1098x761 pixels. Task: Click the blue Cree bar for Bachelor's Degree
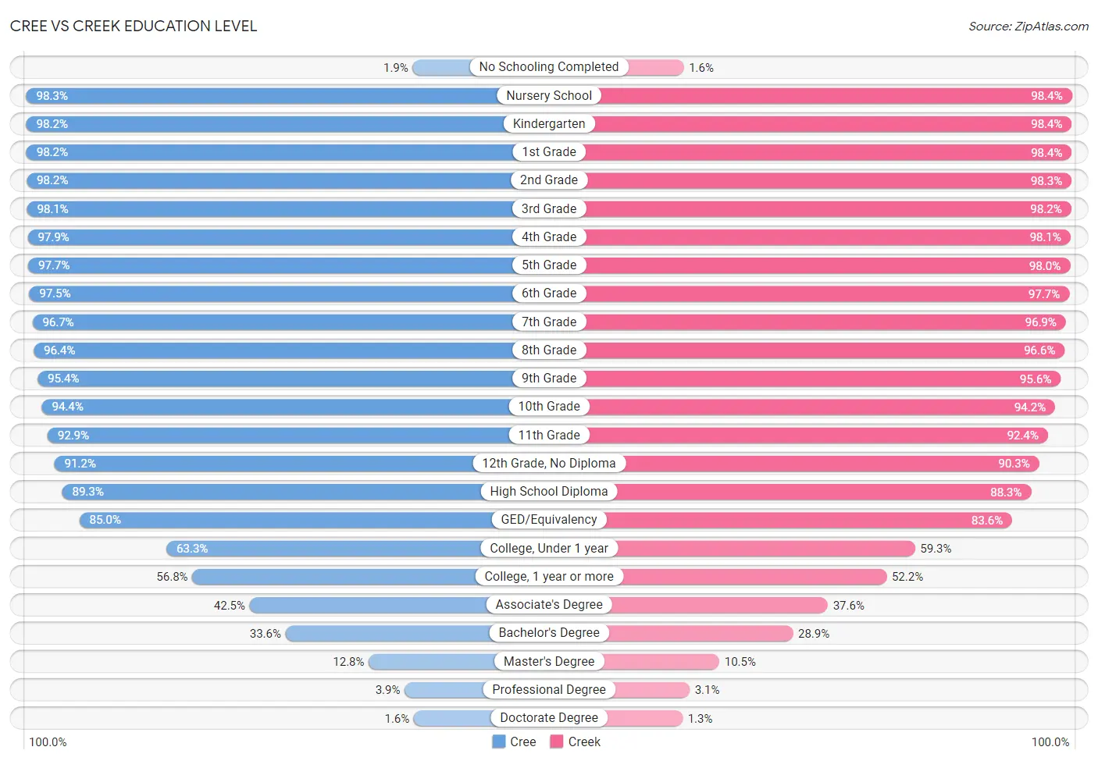[x=388, y=633]
